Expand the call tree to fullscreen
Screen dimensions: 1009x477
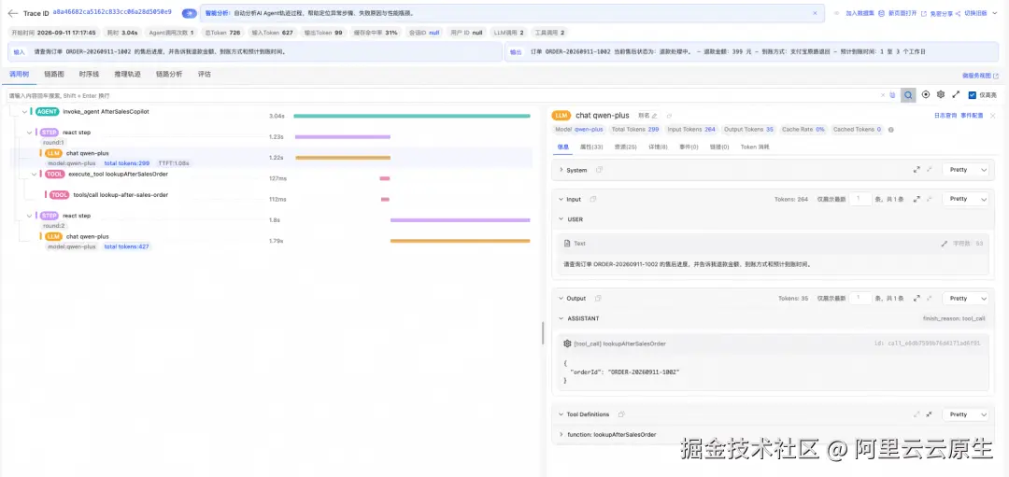coord(956,94)
